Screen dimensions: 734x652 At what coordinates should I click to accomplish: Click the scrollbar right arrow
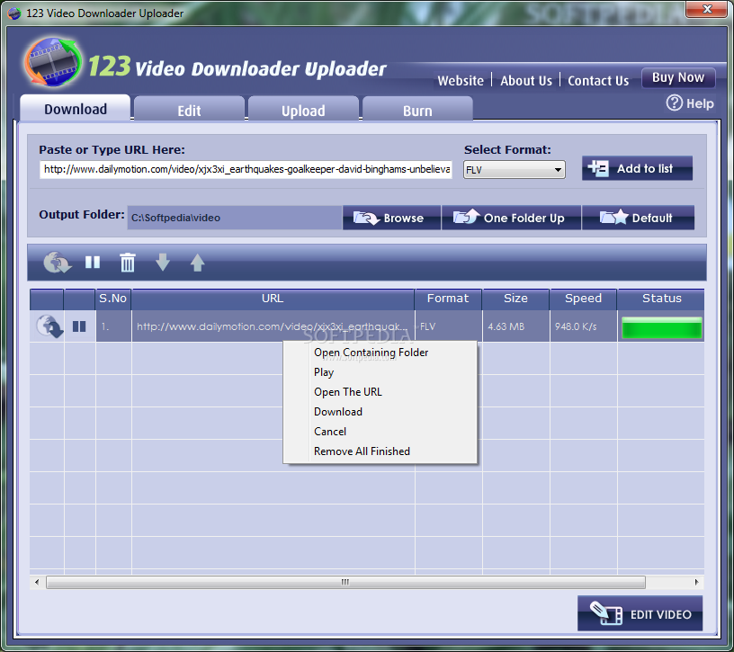(696, 582)
